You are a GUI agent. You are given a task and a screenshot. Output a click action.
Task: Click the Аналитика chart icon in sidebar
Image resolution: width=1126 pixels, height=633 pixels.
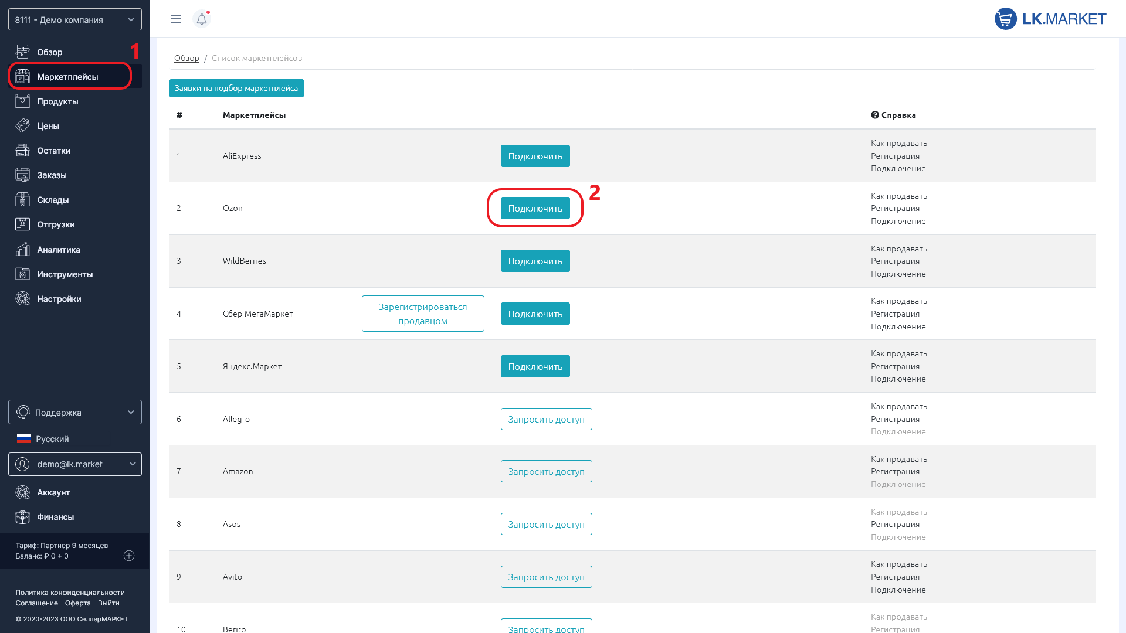point(22,250)
